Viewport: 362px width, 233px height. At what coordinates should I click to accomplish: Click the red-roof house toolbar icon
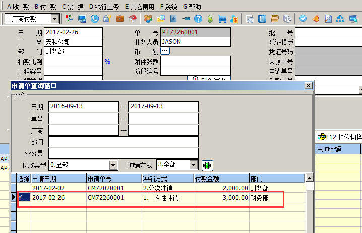pyautogui.click(x=133, y=19)
